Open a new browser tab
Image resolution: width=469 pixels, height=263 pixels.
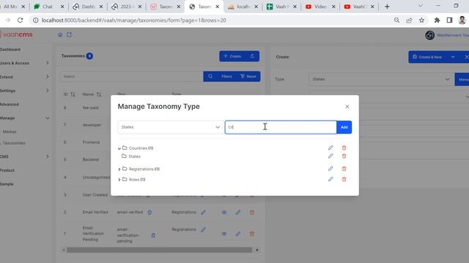(387, 7)
